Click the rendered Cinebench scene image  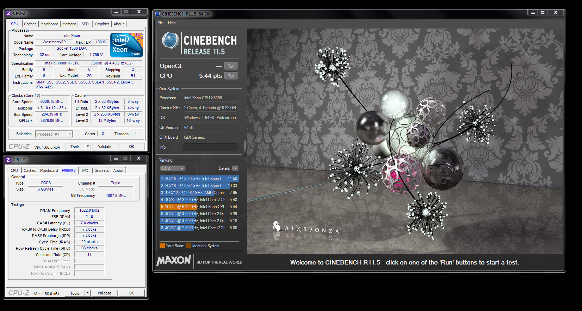click(405, 141)
